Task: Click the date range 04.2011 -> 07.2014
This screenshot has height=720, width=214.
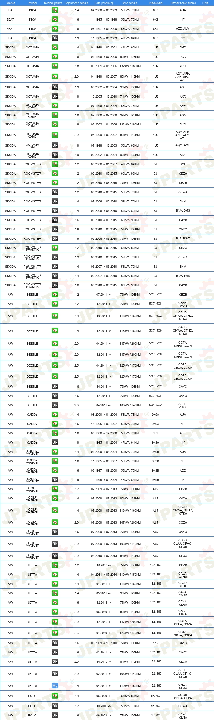Action: click(104, 574)
